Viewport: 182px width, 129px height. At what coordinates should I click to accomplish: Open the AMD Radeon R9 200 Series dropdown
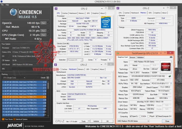pyautogui.click(x=133, y=121)
